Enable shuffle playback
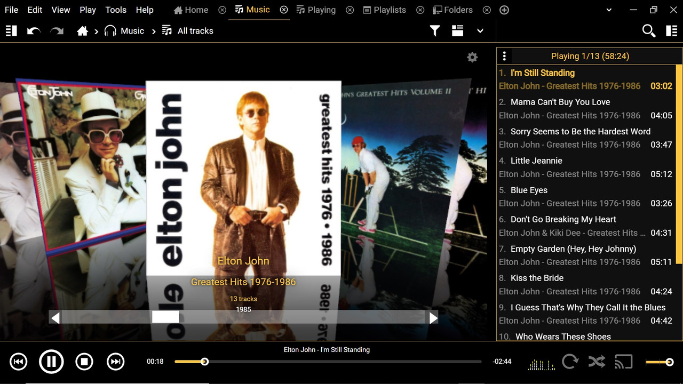The image size is (683, 384). [597, 361]
